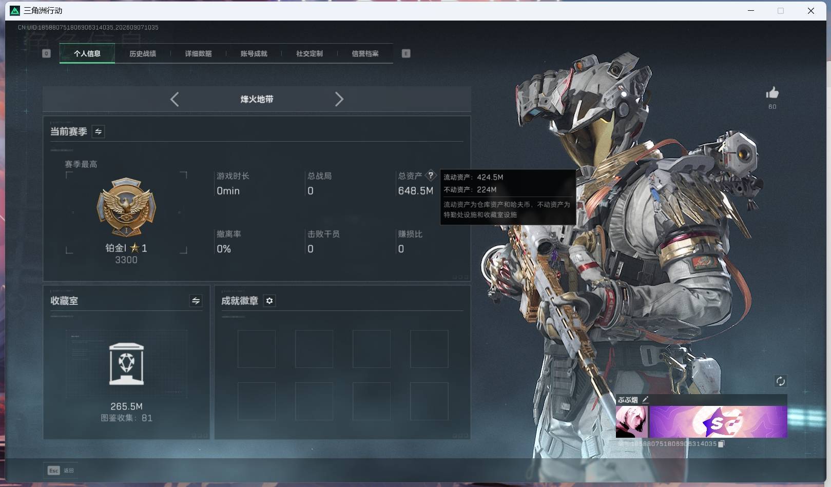
Task: Click the 游戏时长 value 0min
Action: coord(228,191)
